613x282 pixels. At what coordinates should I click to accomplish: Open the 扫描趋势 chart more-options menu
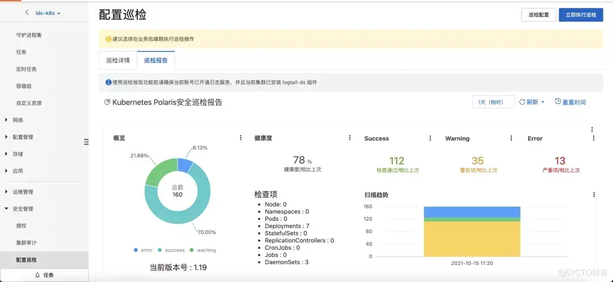click(x=594, y=195)
